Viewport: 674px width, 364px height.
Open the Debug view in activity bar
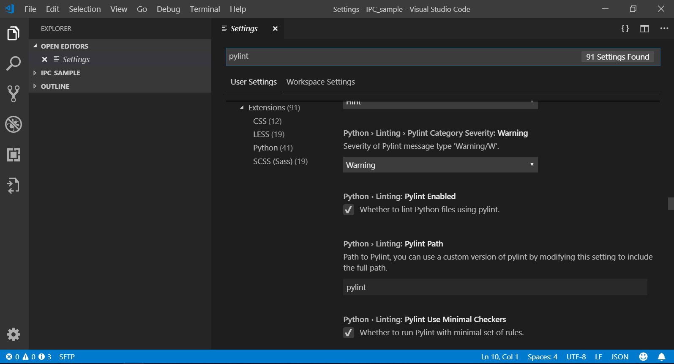point(14,124)
